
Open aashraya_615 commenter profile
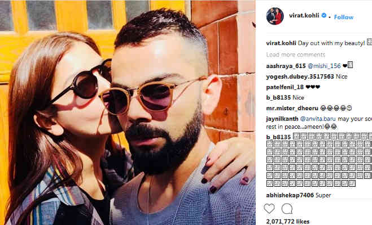[x=286, y=66]
